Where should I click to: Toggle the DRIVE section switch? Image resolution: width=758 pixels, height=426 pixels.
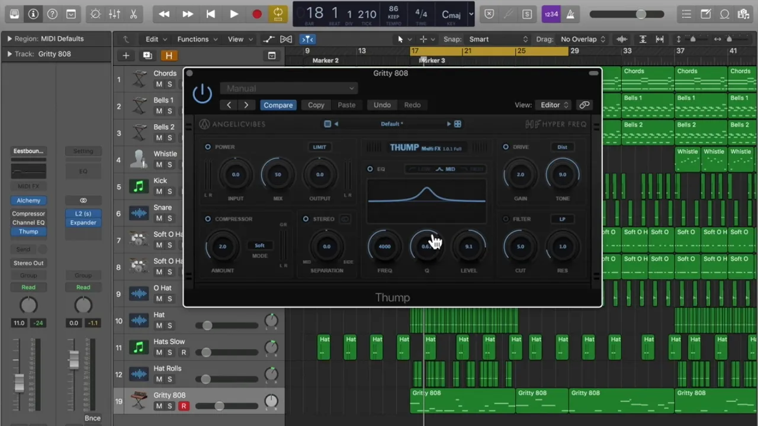tap(506, 147)
